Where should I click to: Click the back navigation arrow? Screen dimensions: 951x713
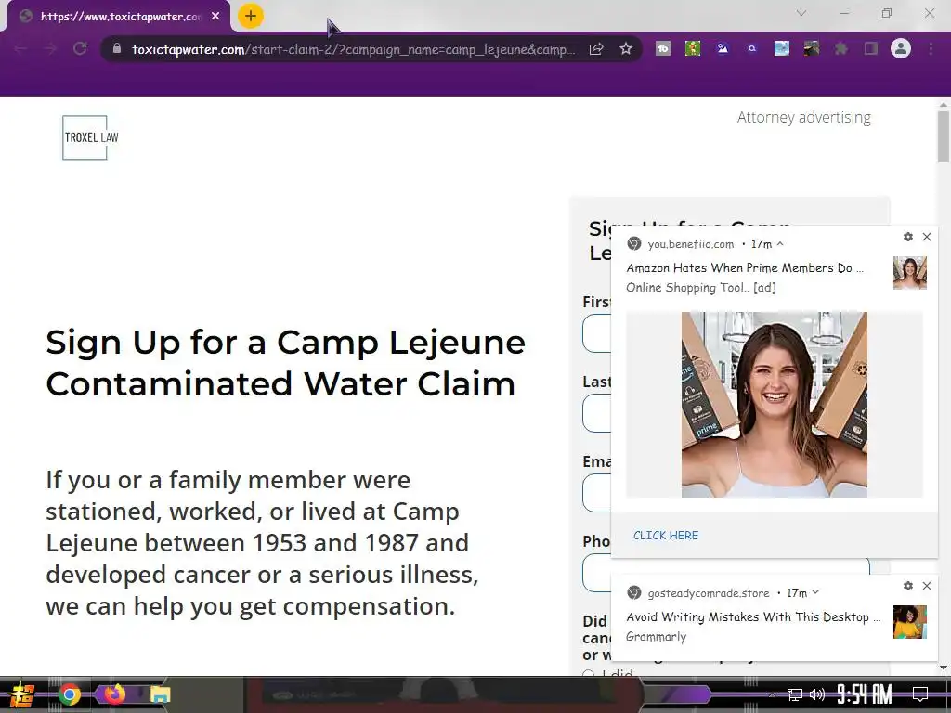click(20, 48)
